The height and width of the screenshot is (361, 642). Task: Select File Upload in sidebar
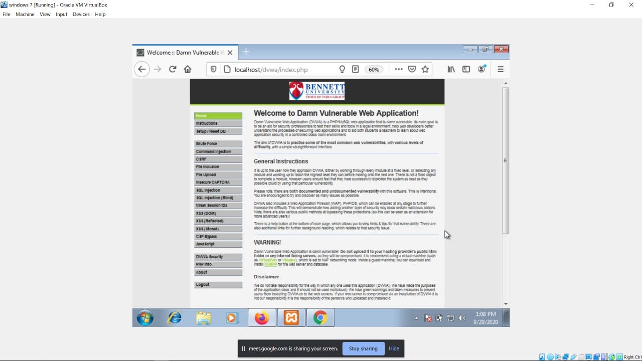pyautogui.click(x=218, y=174)
